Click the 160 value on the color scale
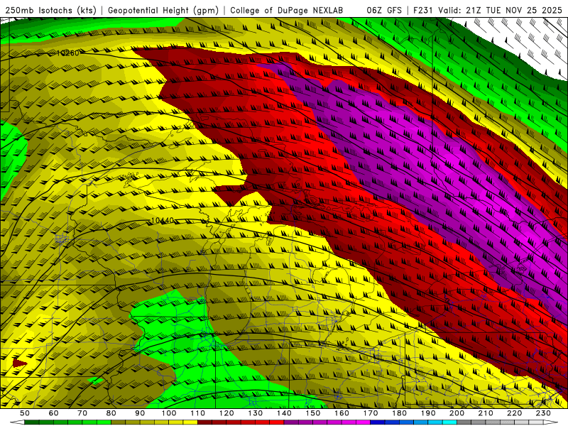The image size is (568, 426). [342, 413]
